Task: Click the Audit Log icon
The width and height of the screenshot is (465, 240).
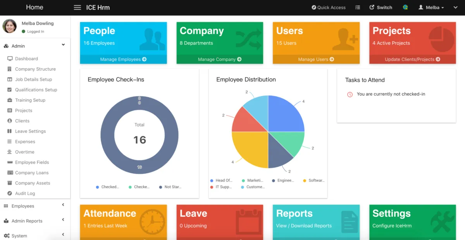Action: coord(10,194)
